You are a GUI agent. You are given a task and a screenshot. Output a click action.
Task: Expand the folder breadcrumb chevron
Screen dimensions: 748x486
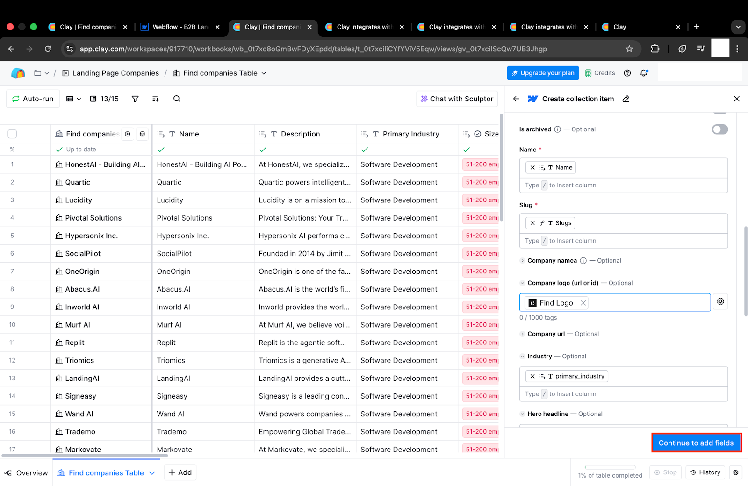click(47, 73)
